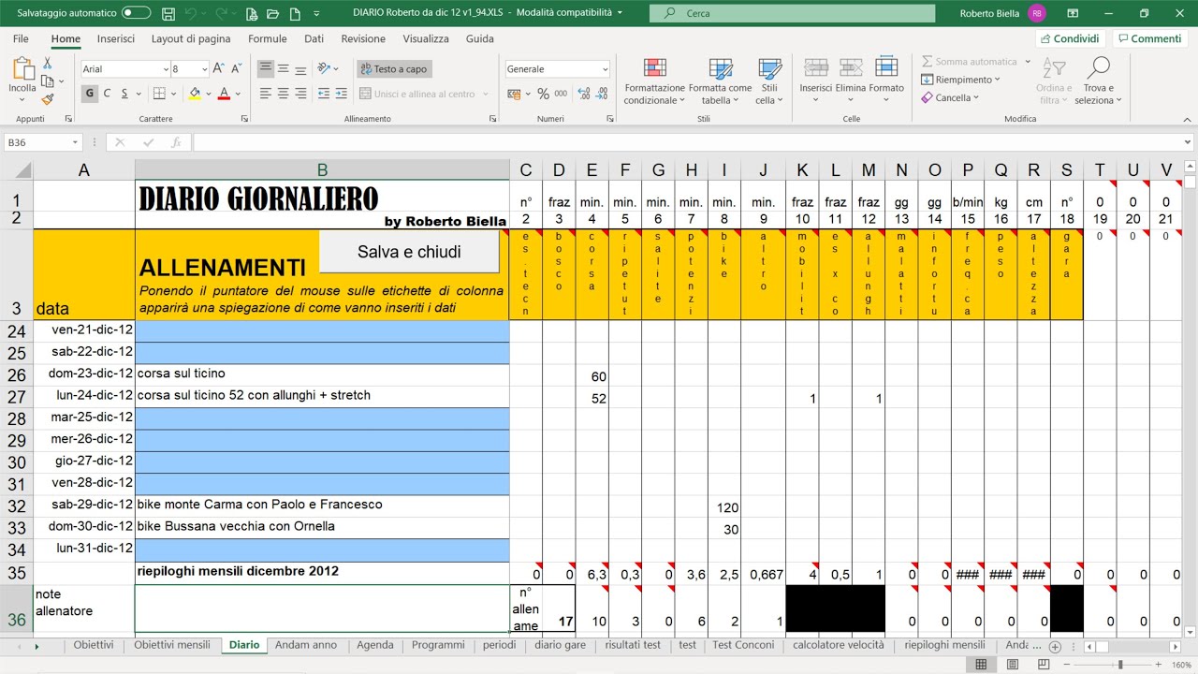Viewport: 1198px width, 674px height.
Task: Click the cell borders icon
Action: point(159,94)
